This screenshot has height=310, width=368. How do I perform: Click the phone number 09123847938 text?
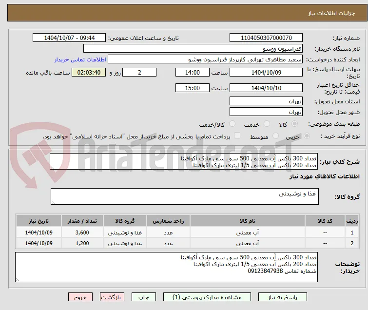pyautogui.click(x=266, y=271)
